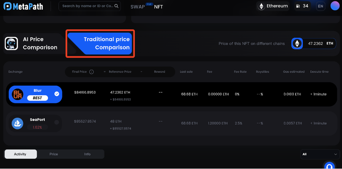Open the Ethereum network selector

coord(272,6)
